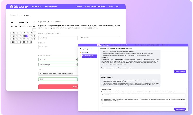The height and width of the screenshot is (115, 193).
Task: Open 'Личный кабинет(school8991)' dropdown in the back window
Action: coord(95,7)
